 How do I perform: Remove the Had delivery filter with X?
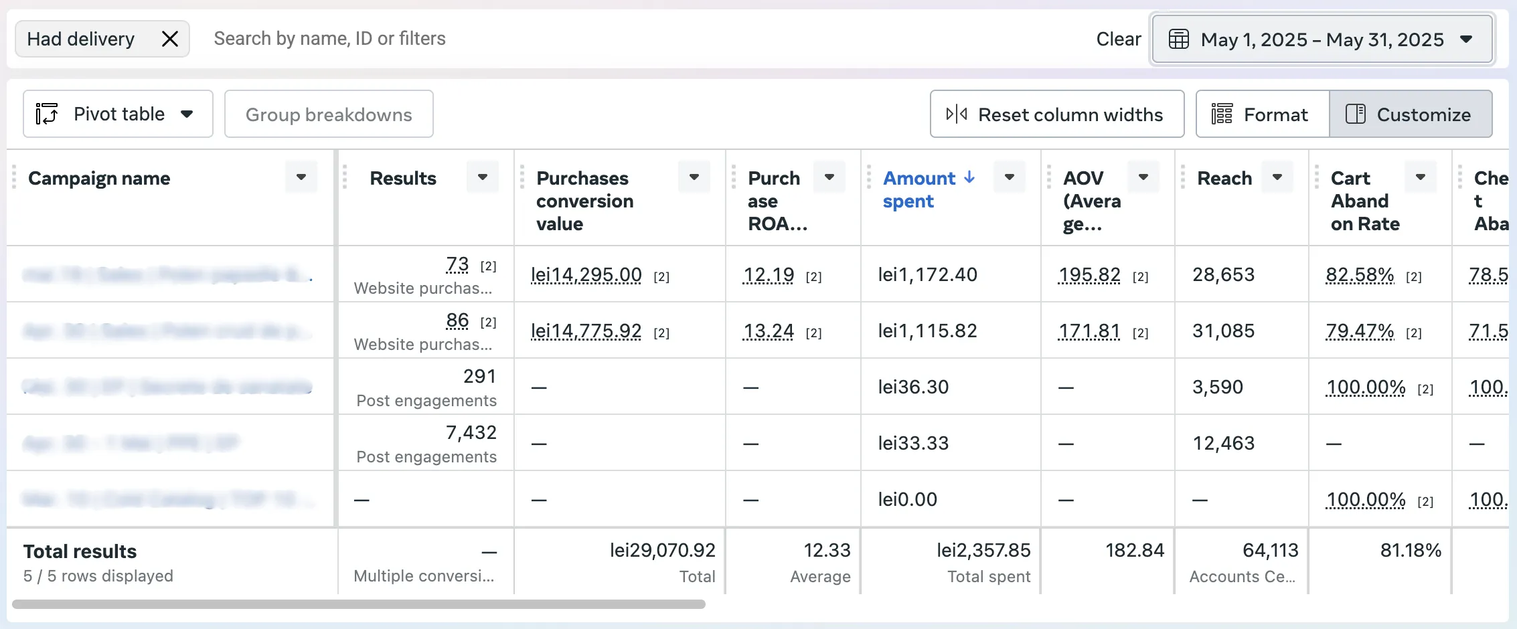point(170,39)
